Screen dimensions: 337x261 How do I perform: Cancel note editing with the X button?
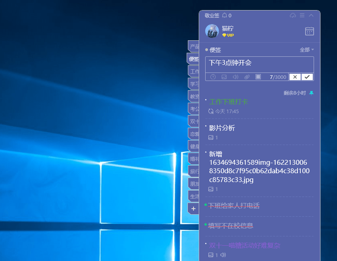pyautogui.click(x=295, y=77)
